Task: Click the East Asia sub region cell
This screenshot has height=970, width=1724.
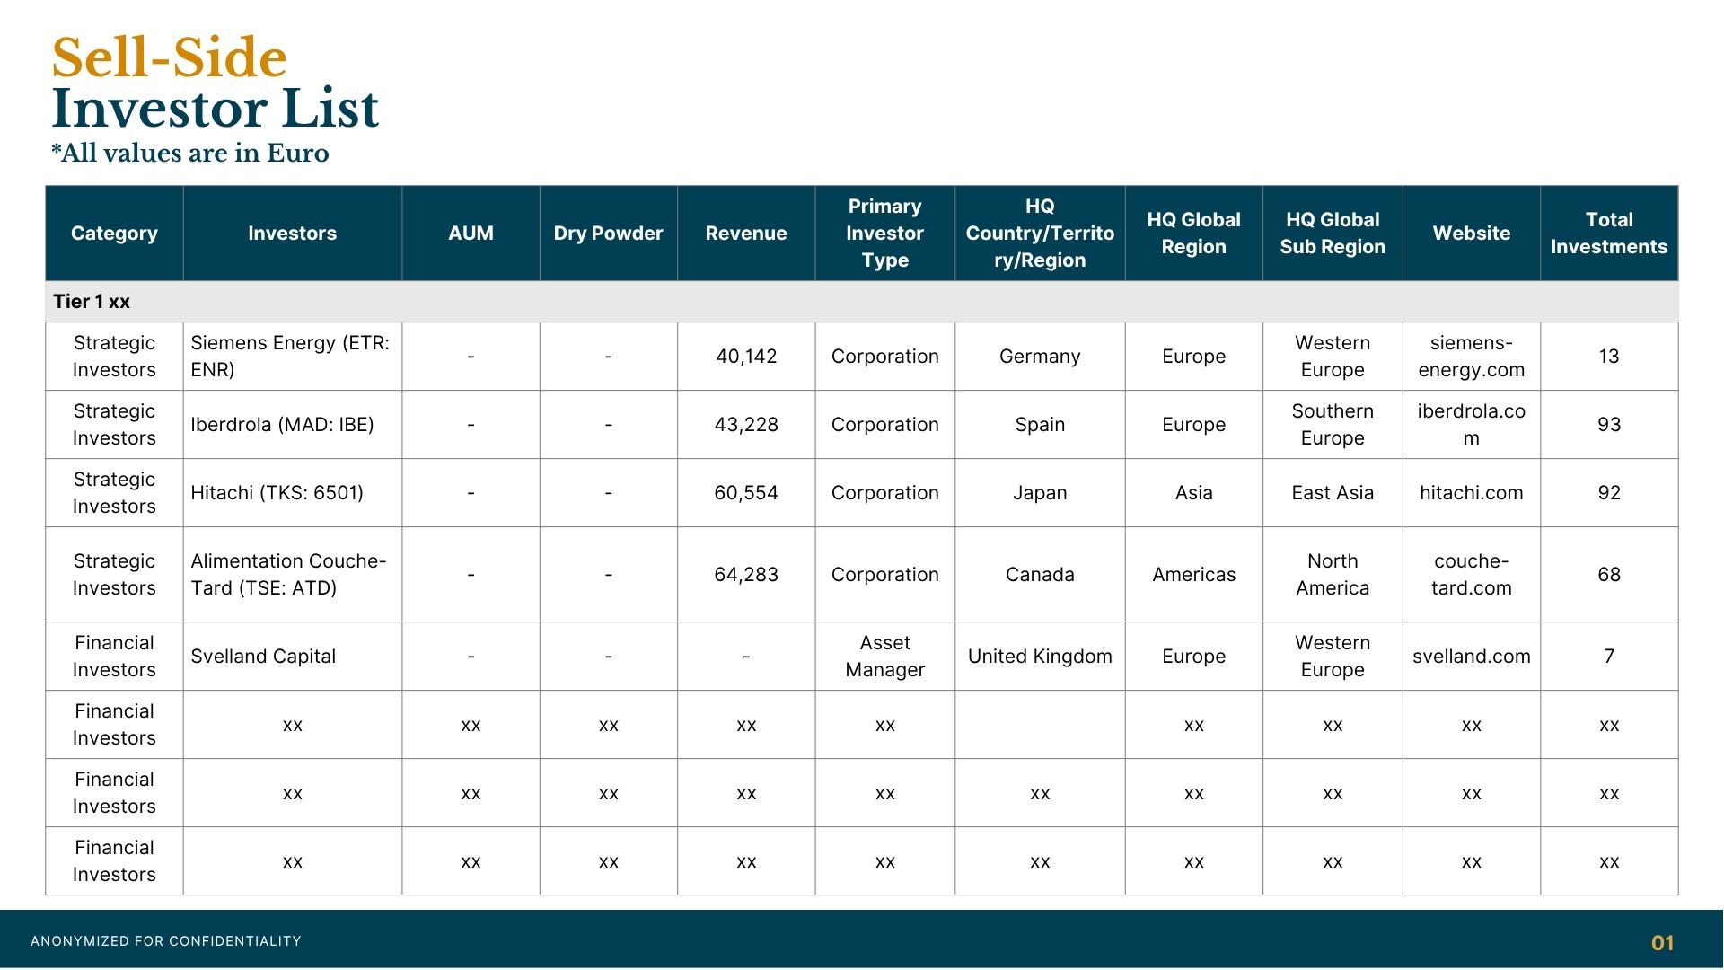Action: (x=1333, y=493)
